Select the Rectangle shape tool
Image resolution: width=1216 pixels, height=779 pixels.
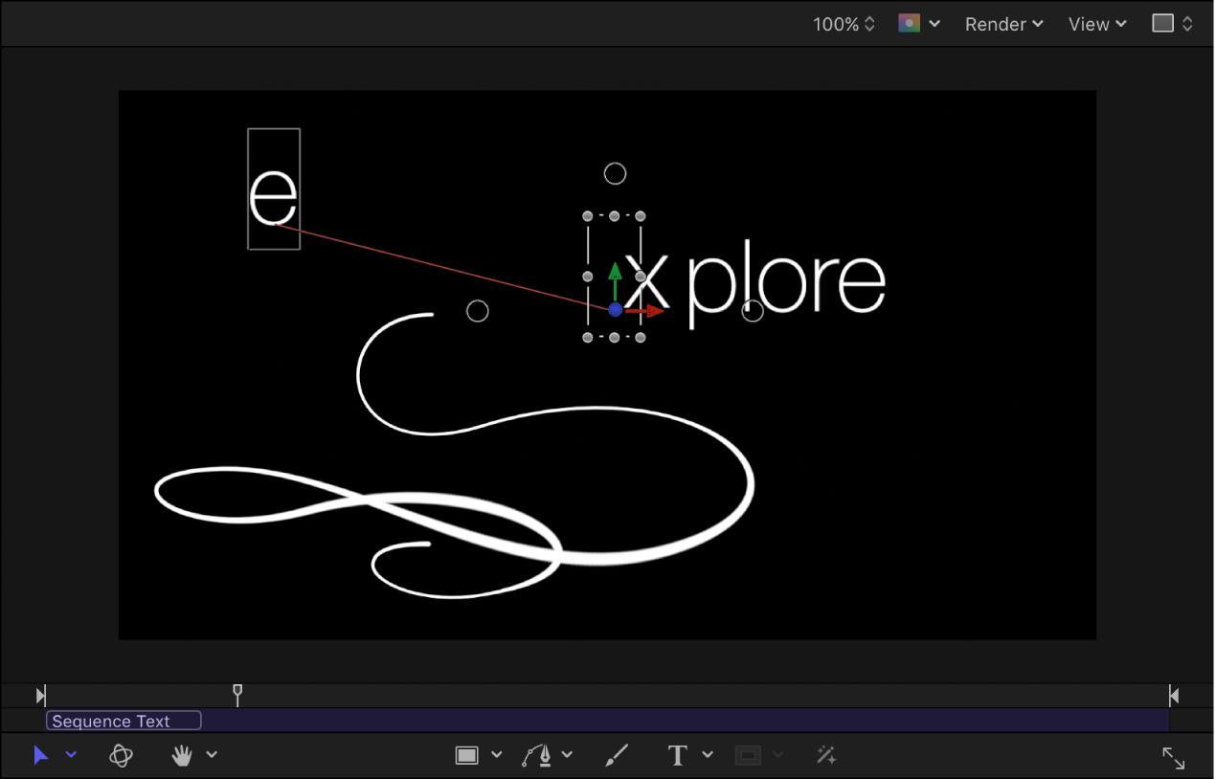coord(469,755)
